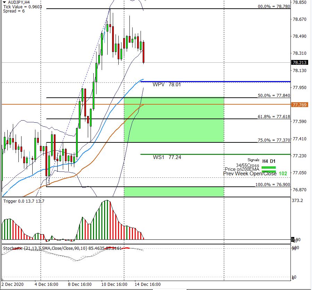Click the D1 signals column header

273,161
